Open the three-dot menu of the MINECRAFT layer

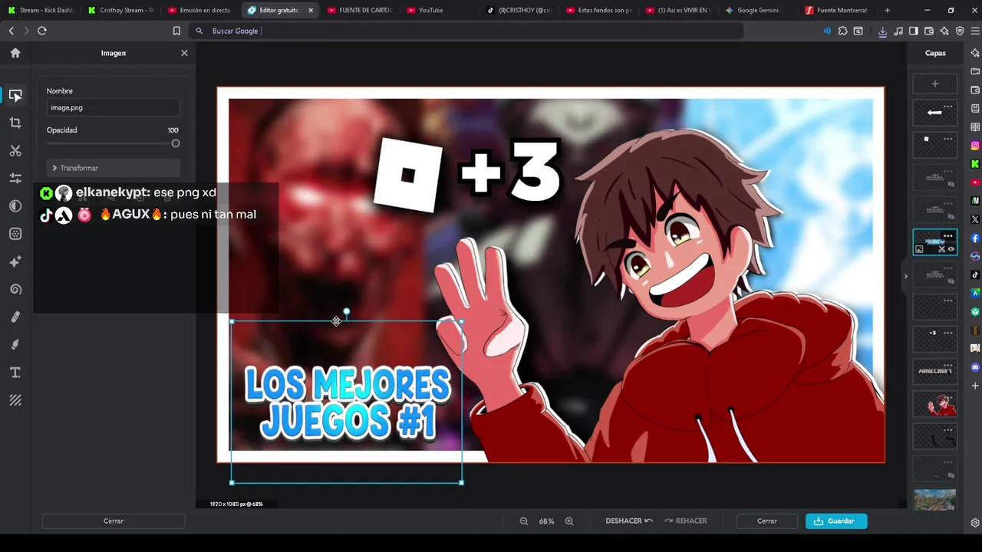(x=948, y=364)
